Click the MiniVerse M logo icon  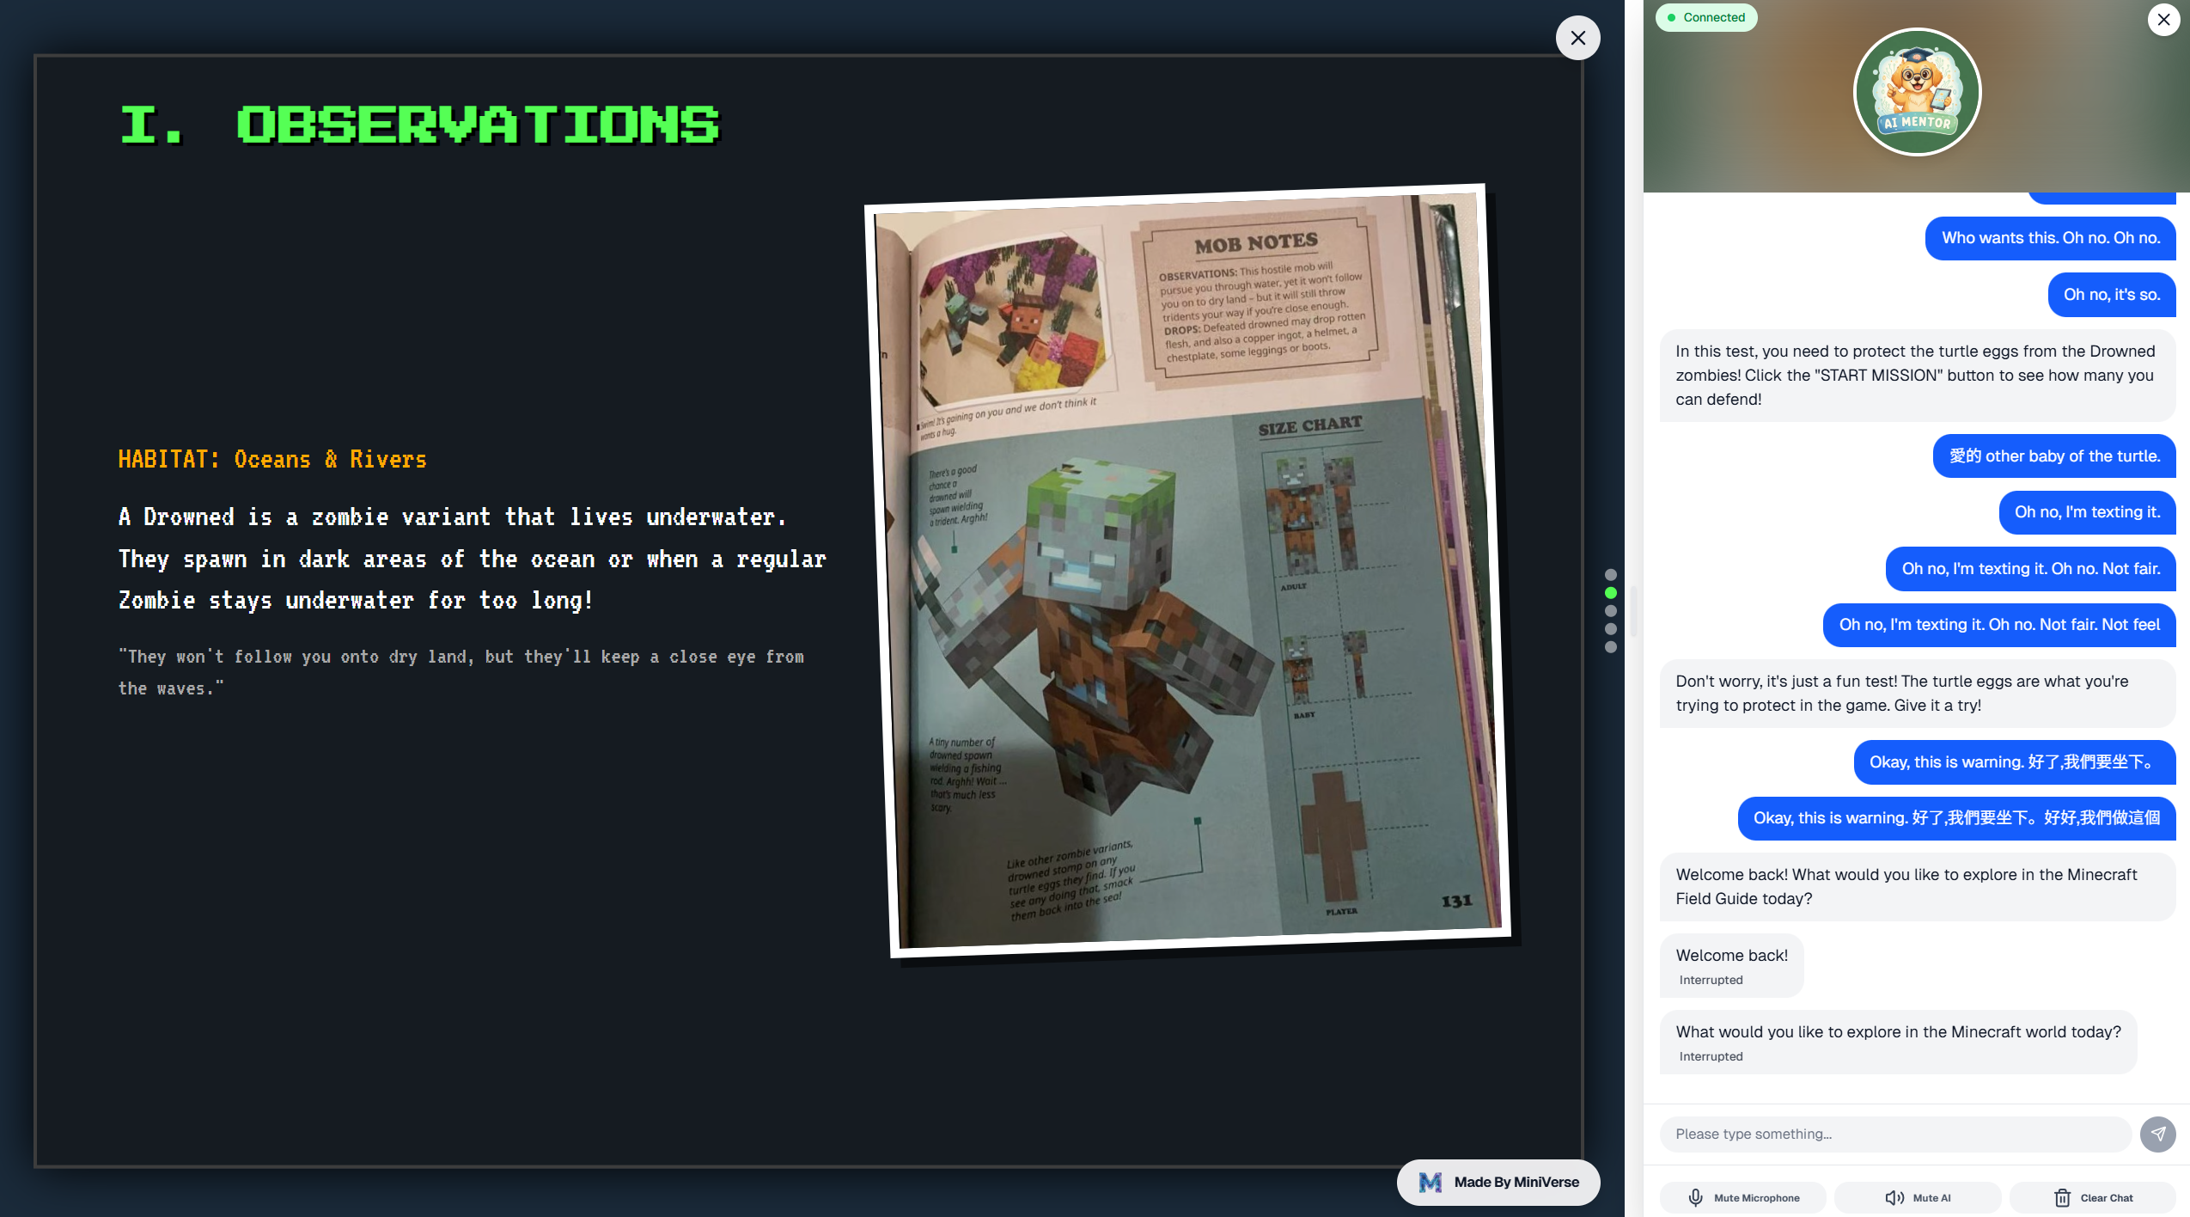(x=1430, y=1182)
